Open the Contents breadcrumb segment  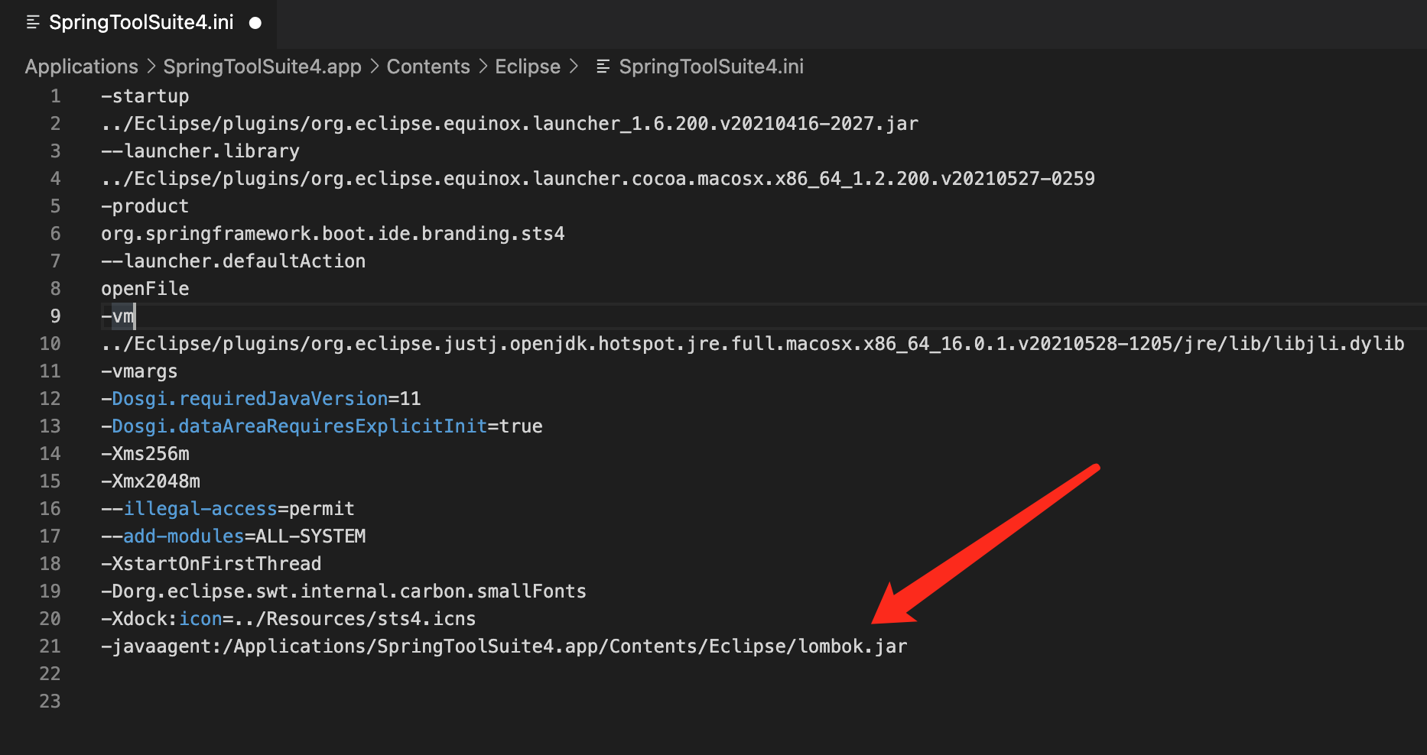(428, 66)
